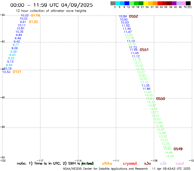Image resolution: width=194 pixels, height=171 pixels.
Task: Click the orange time marker 0121
Action: (x=17, y=72)
